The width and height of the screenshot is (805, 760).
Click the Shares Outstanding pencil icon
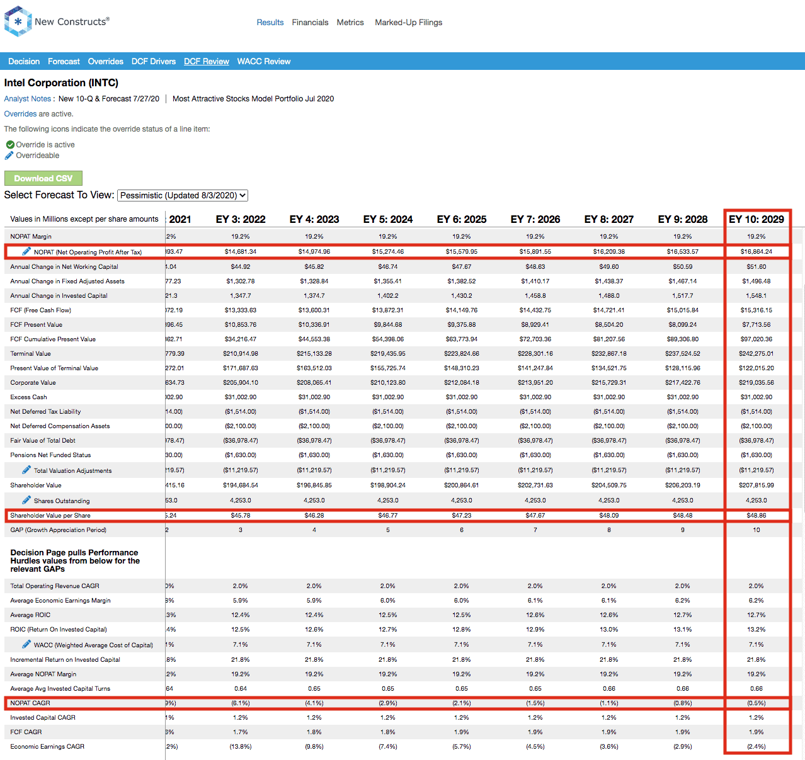point(26,500)
